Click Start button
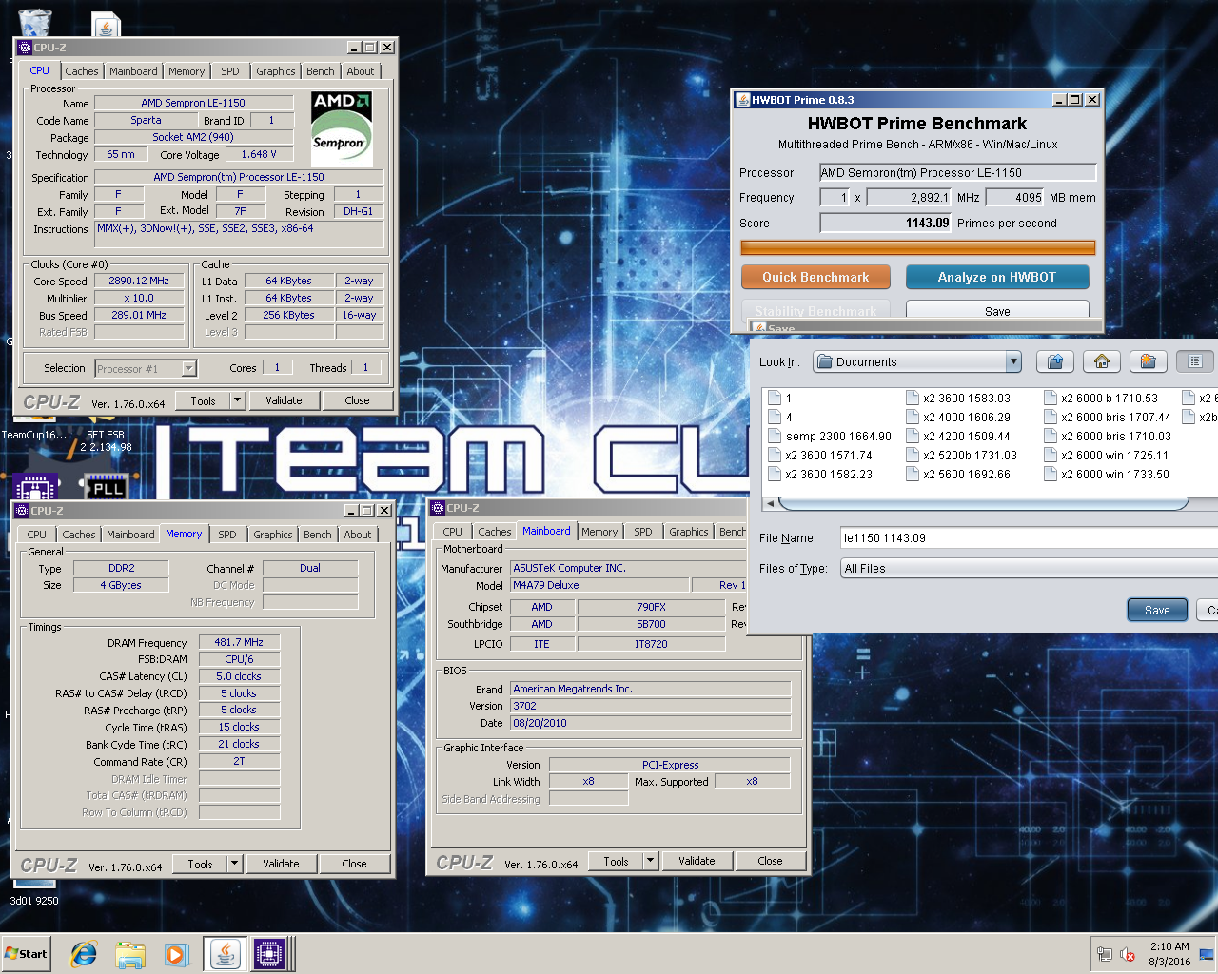The width and height of the screenshot is (1218, 974). (26, 954)
